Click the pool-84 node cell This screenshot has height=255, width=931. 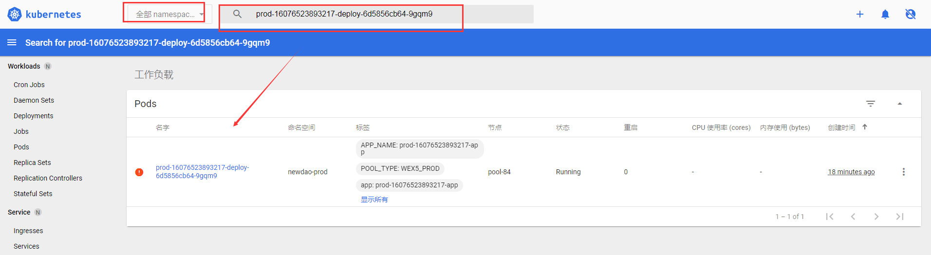(499, 172)
